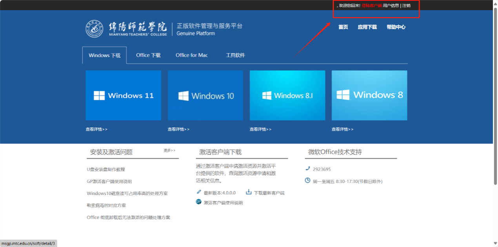Click 查看详情>> under Windows 10
Viewport: 498px width, 247px height.
(x=178, y=129)
